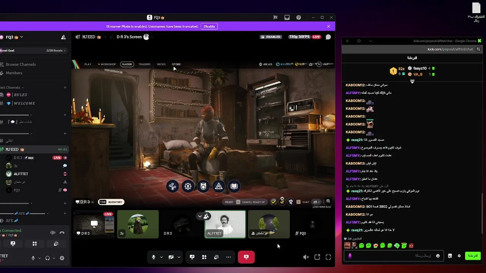Open emoji picker in Kick chat input
The width and height of the screenshot is (486, 273).
click(x=438, y=256)
